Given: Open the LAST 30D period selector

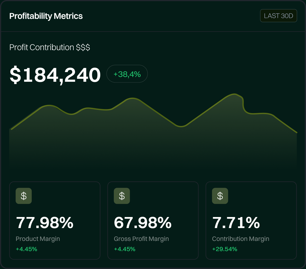Looking at the screenshot, I should click(x=278, y=16).
